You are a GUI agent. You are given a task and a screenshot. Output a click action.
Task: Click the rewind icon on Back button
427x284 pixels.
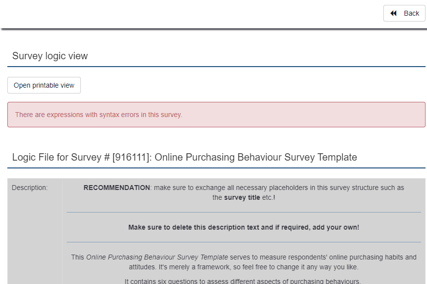[x=394, y=13]
